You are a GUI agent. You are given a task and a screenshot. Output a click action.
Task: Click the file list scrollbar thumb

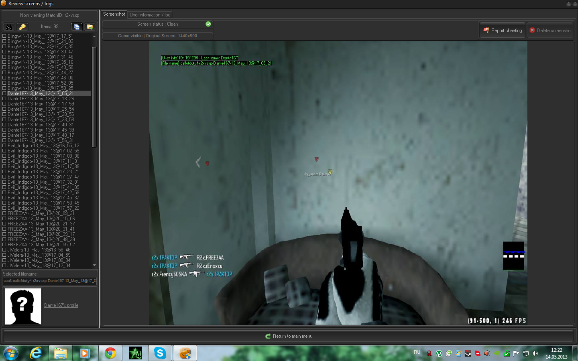[x=94, y=97]
